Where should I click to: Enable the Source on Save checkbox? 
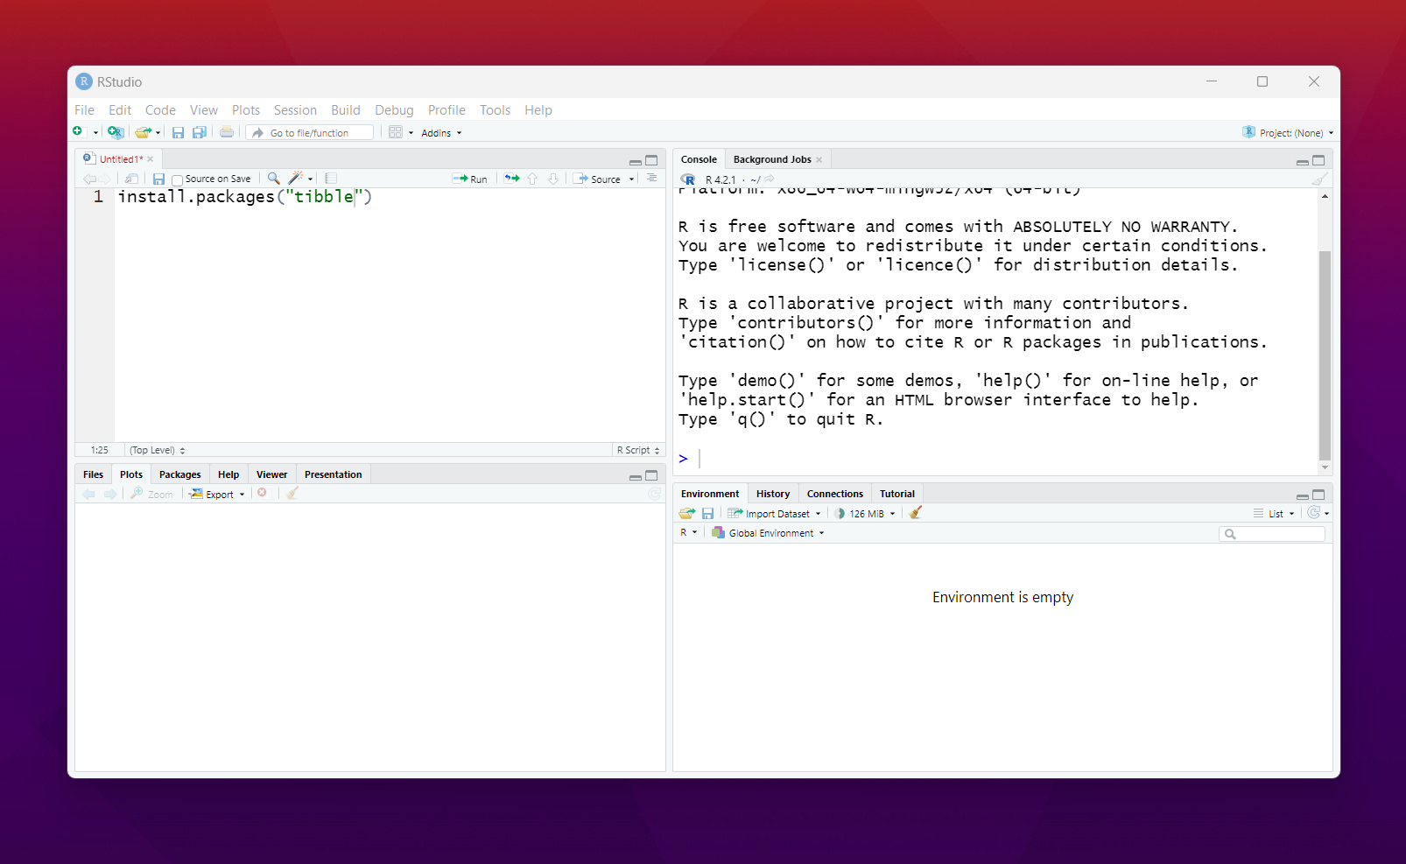pos(177,179)
